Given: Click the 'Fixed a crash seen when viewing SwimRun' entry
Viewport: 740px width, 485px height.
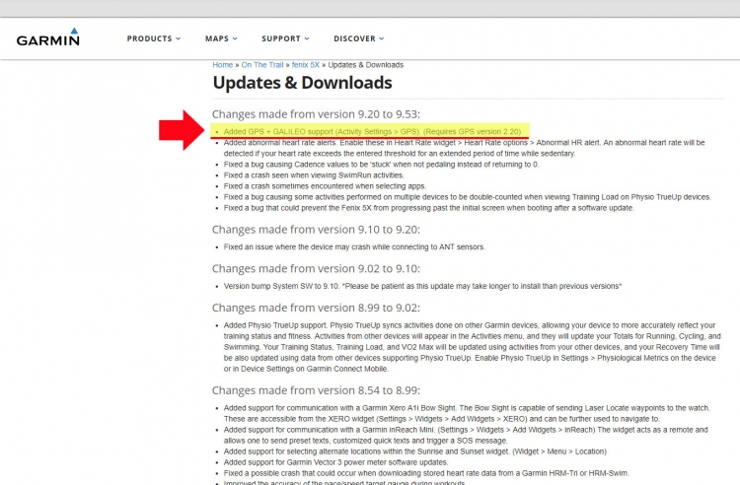Looking at the screenshot, I should (x=314, y=175).
